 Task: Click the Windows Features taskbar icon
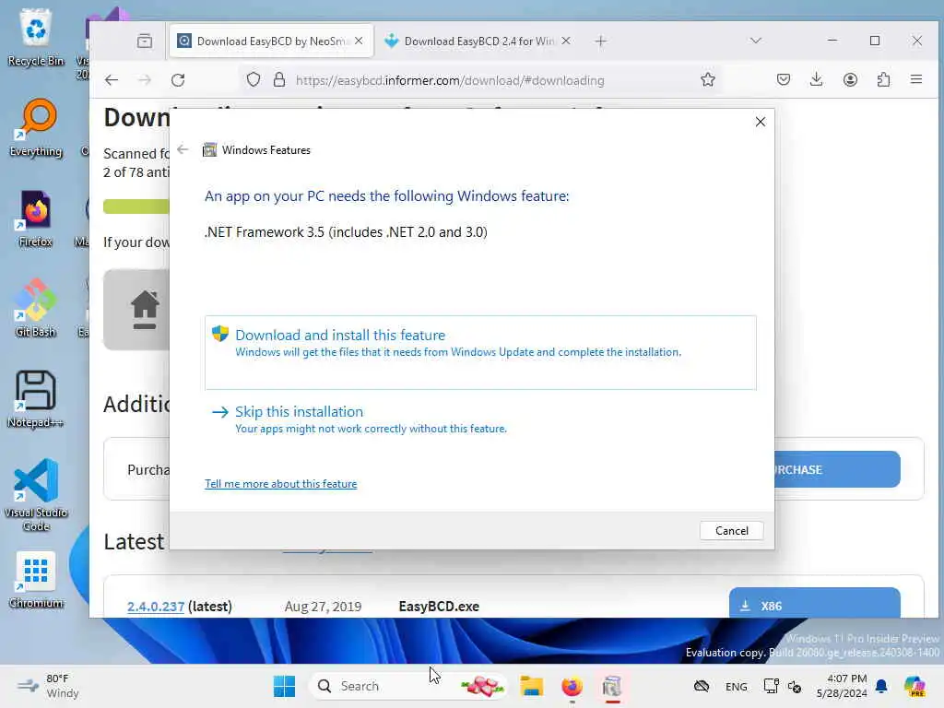click(x=612, y=686)
